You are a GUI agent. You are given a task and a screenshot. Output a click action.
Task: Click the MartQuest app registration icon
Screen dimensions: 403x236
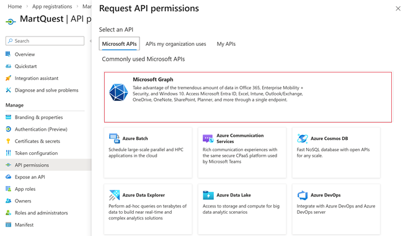pyautogui.click(x=11, y=22)
